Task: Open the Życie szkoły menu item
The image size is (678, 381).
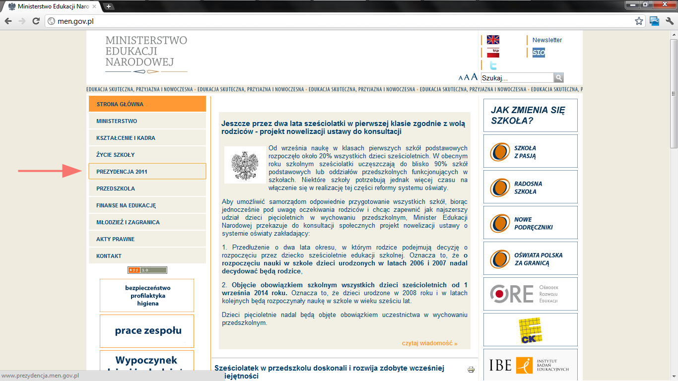Action: pyautogui.click(x=147, y=155)
